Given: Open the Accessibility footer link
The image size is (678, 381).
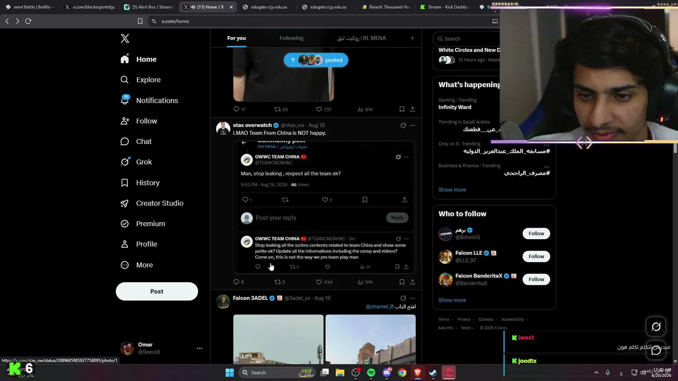Looking at the screenshot, I should coord(512,320).
